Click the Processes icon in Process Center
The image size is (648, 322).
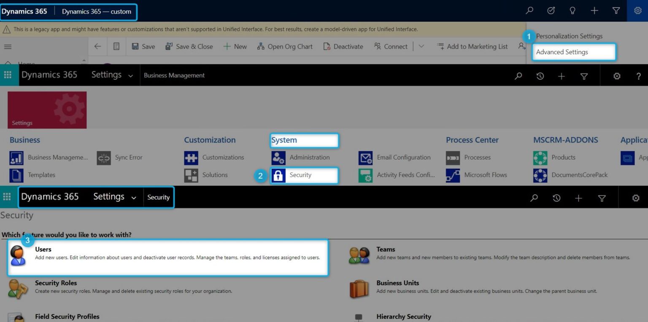point(452,158)
